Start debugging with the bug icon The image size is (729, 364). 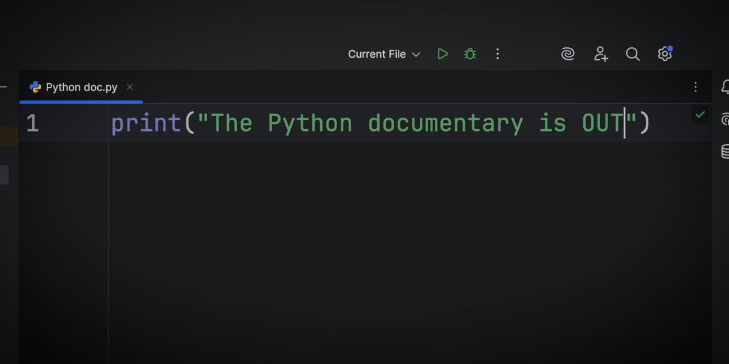click(470, 54)
